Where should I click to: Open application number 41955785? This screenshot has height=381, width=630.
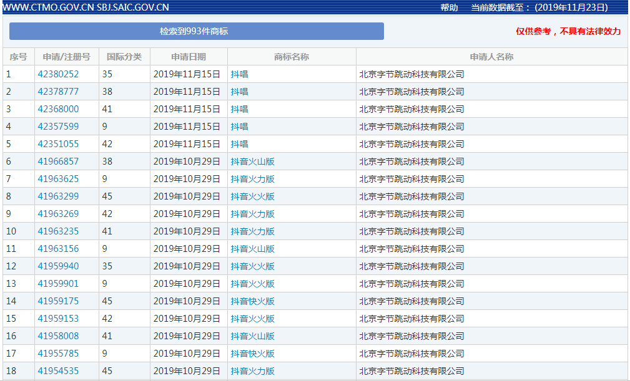click(x=58, y=354)
